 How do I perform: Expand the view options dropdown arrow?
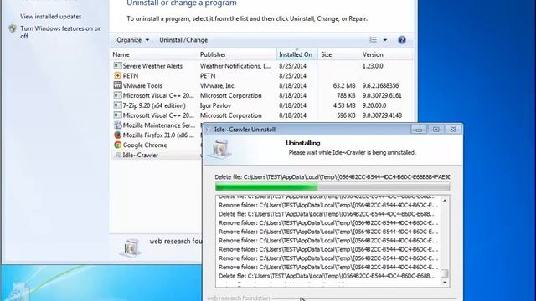[x=385, y=40]
